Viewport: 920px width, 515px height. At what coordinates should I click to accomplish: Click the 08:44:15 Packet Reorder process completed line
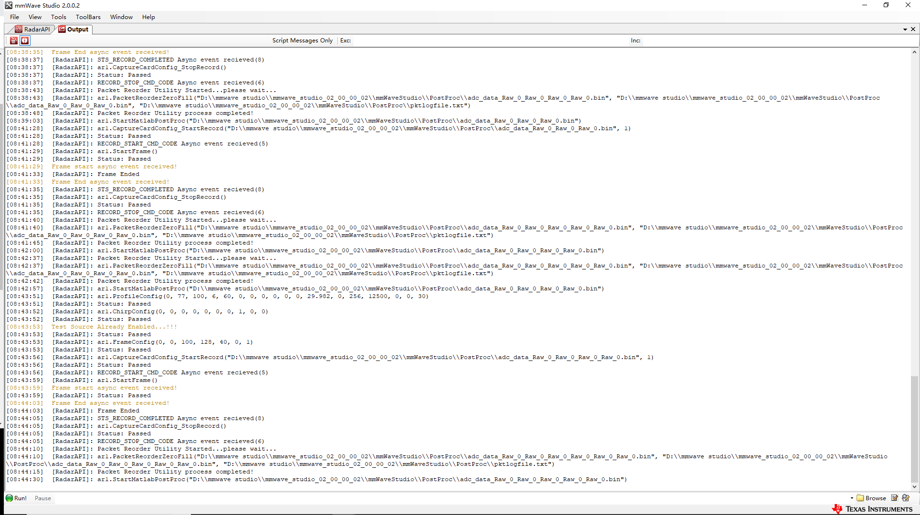130,472
